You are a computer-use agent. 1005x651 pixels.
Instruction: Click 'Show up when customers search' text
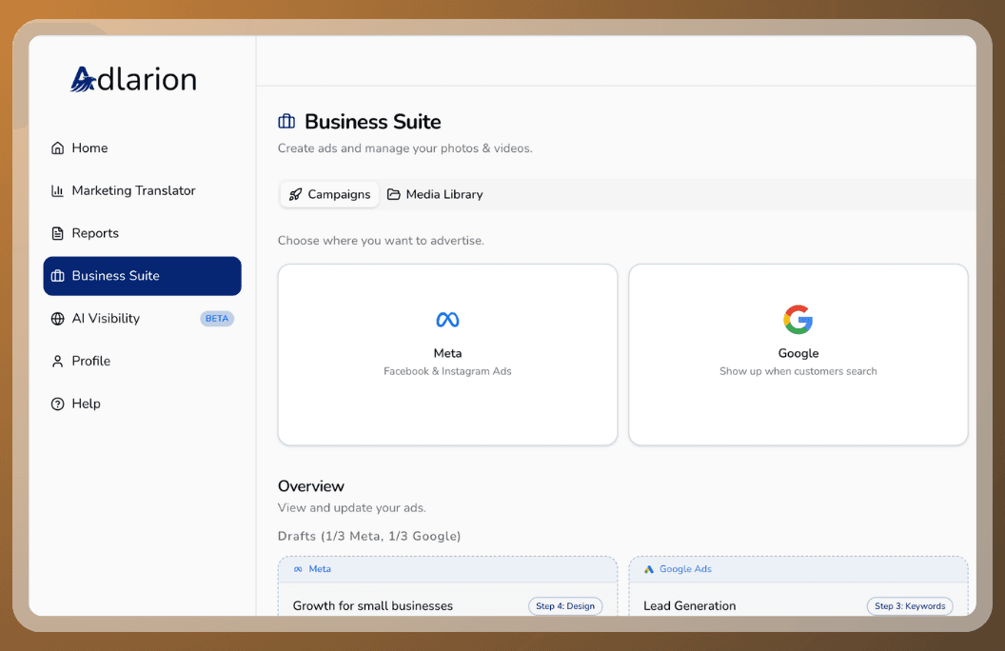(x=798, y=371)
